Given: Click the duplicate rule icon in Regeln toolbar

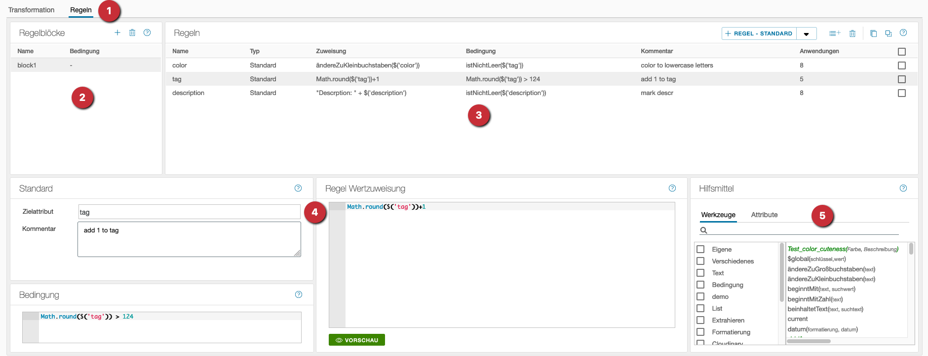Looking at the screenshot, I should (x=888, y=33).
